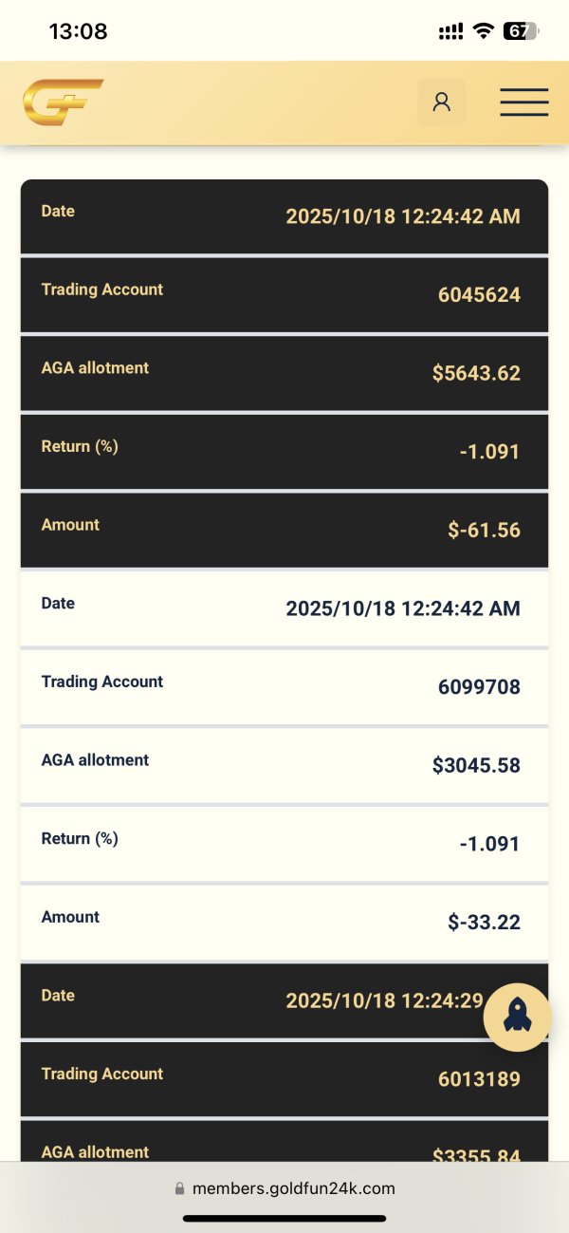Select trading account number 6045624
Image resolution: width=569 pixels, height=1233 pixels.
[479, 295]
